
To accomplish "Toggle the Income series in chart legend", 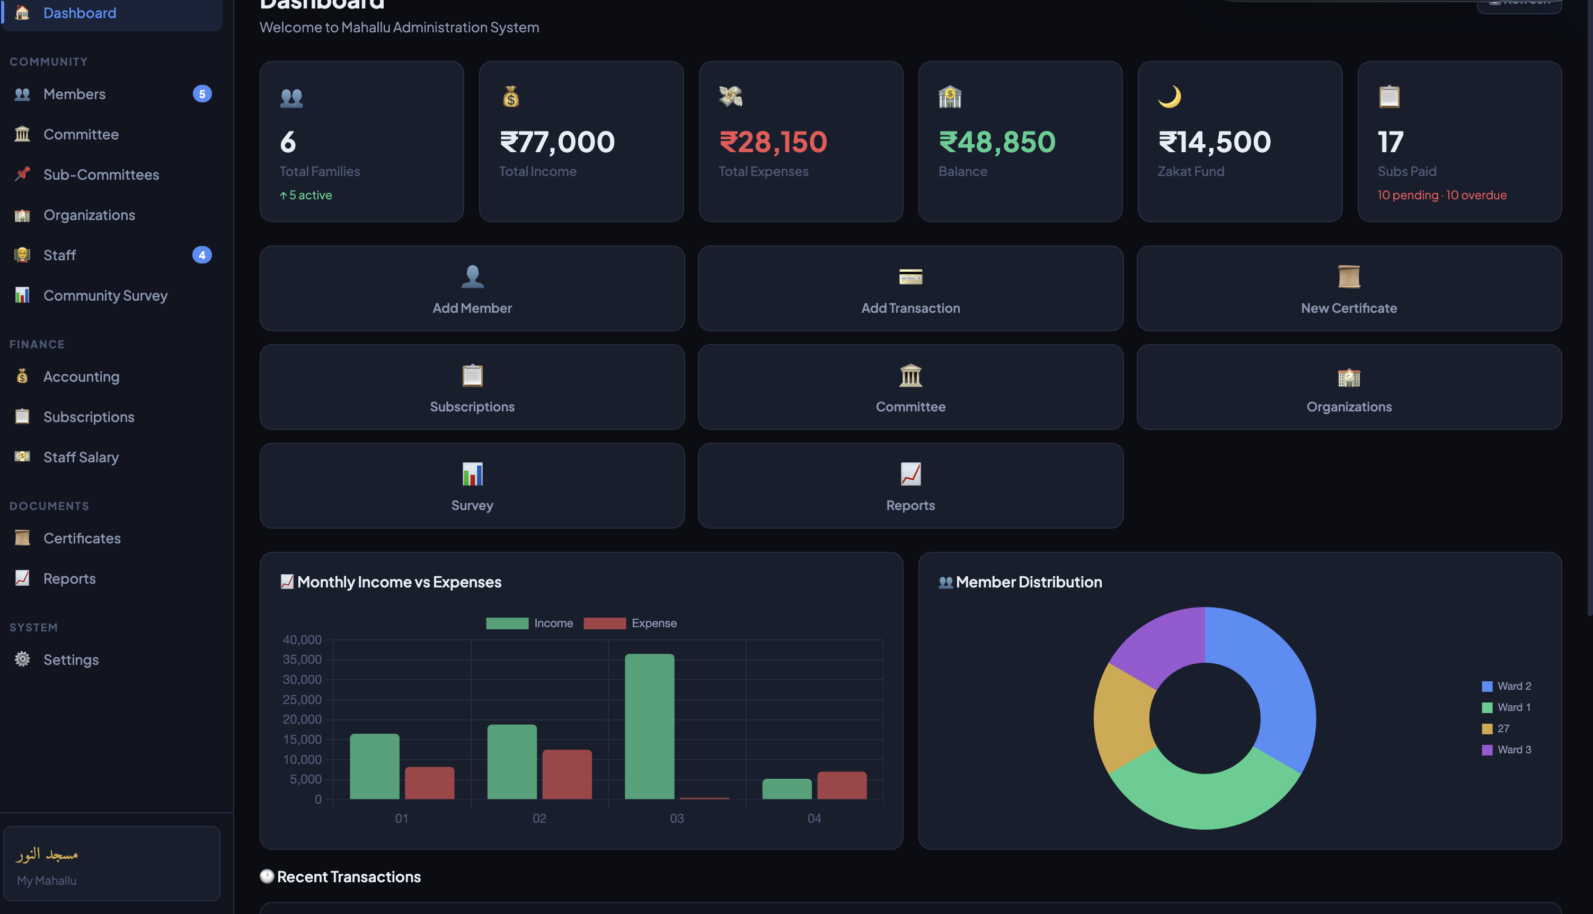I will (529, 623).
